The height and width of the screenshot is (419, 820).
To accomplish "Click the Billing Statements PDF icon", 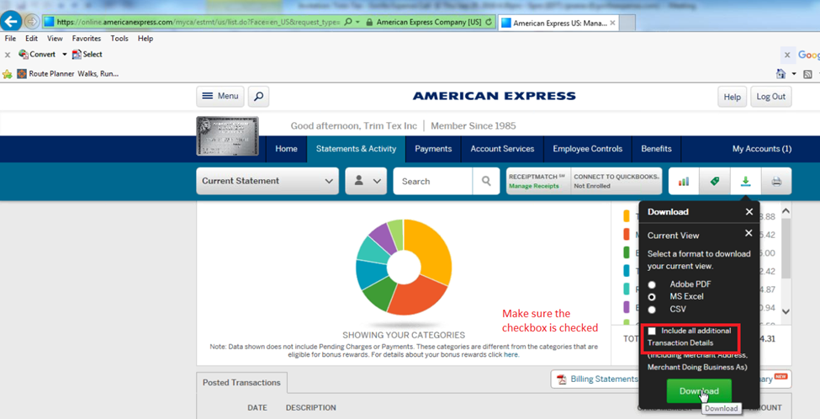I will 562,379.
